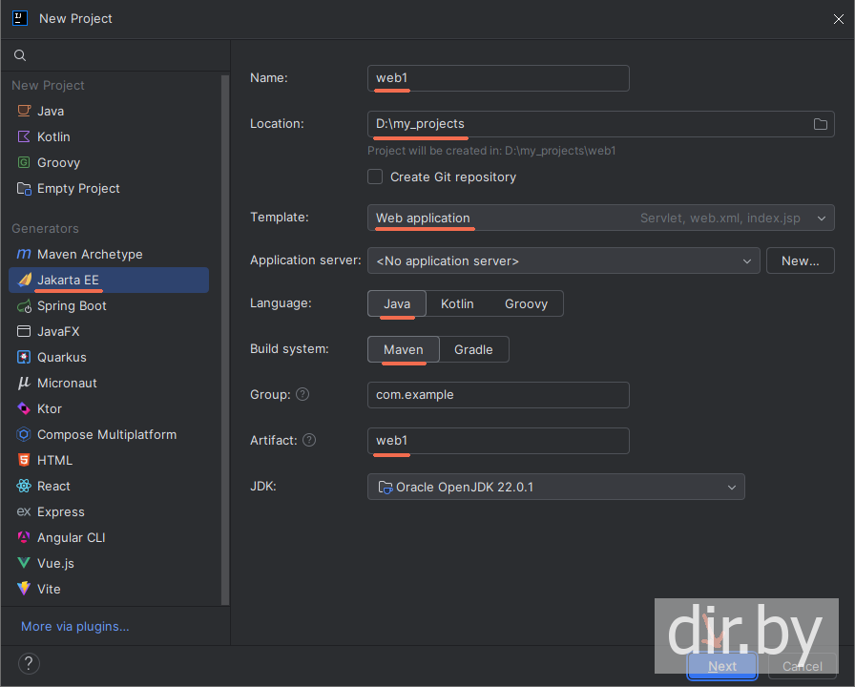The image size is (855, 687).
Task: Click the Angular CLI generator icon
Action: (x=24, y=538)
